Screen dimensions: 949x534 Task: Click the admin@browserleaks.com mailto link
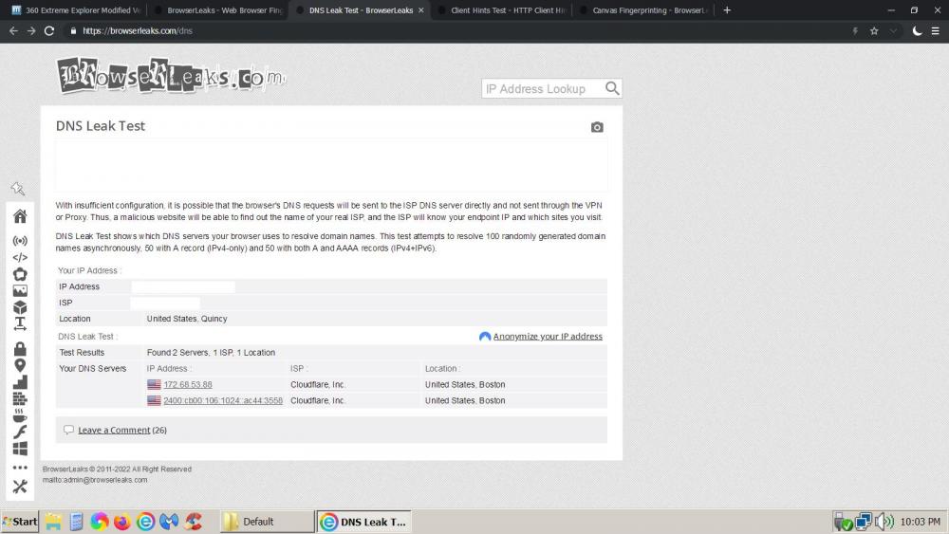coord(94,480)
